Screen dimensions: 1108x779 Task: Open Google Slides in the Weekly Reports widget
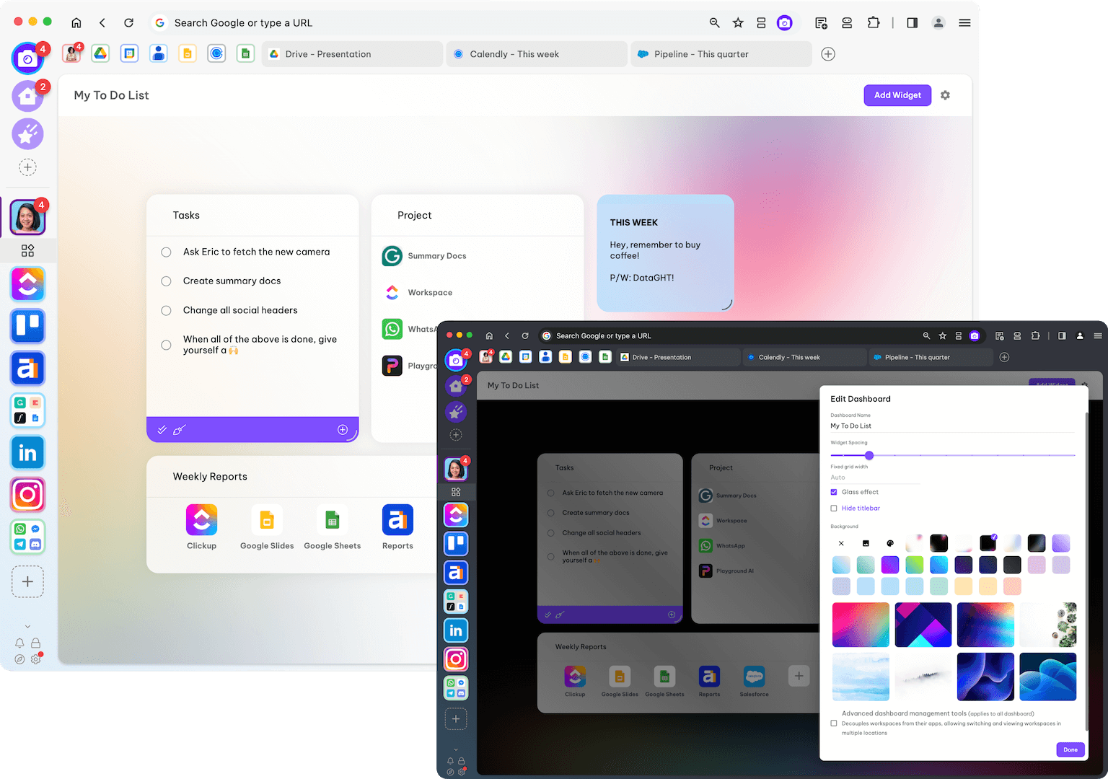click(x=267, y=520)
